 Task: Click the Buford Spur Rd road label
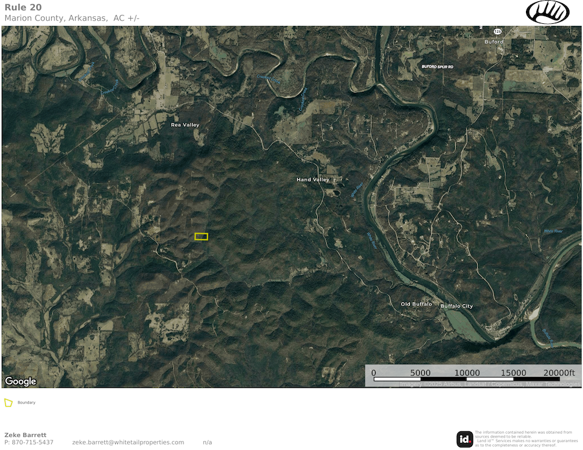pyautogui.click(x=437, y=67)
